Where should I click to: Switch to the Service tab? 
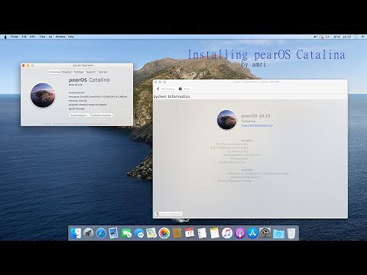pos(102,72)
